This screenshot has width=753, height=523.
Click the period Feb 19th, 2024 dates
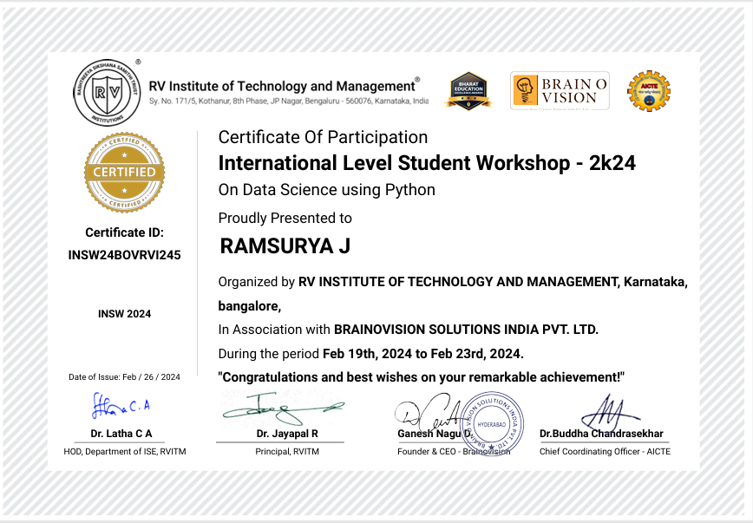pyautogui.click(x=423, y=354)
